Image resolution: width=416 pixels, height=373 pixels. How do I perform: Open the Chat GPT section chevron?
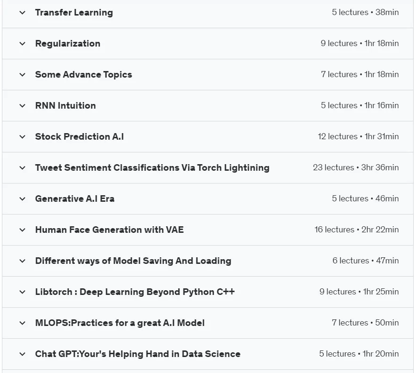pos(23,354)
